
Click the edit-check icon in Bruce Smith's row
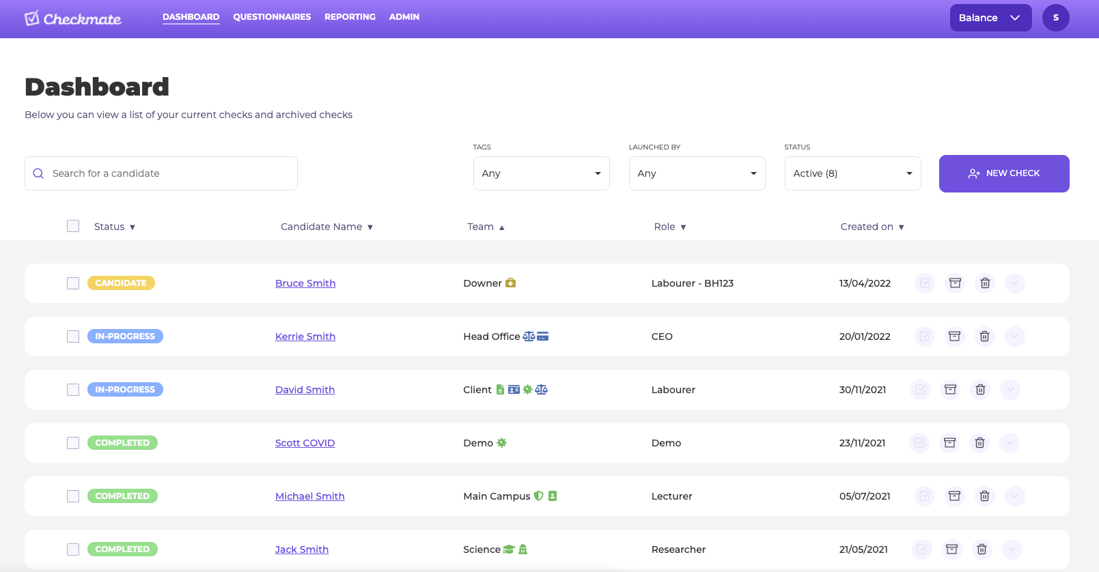[x=925, y=283]
